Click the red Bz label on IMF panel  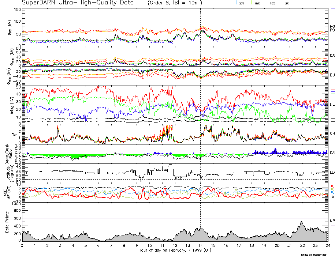332,186
